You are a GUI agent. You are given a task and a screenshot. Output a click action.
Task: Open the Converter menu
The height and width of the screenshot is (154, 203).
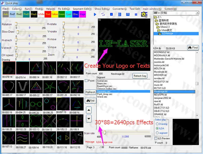point(120,9)
